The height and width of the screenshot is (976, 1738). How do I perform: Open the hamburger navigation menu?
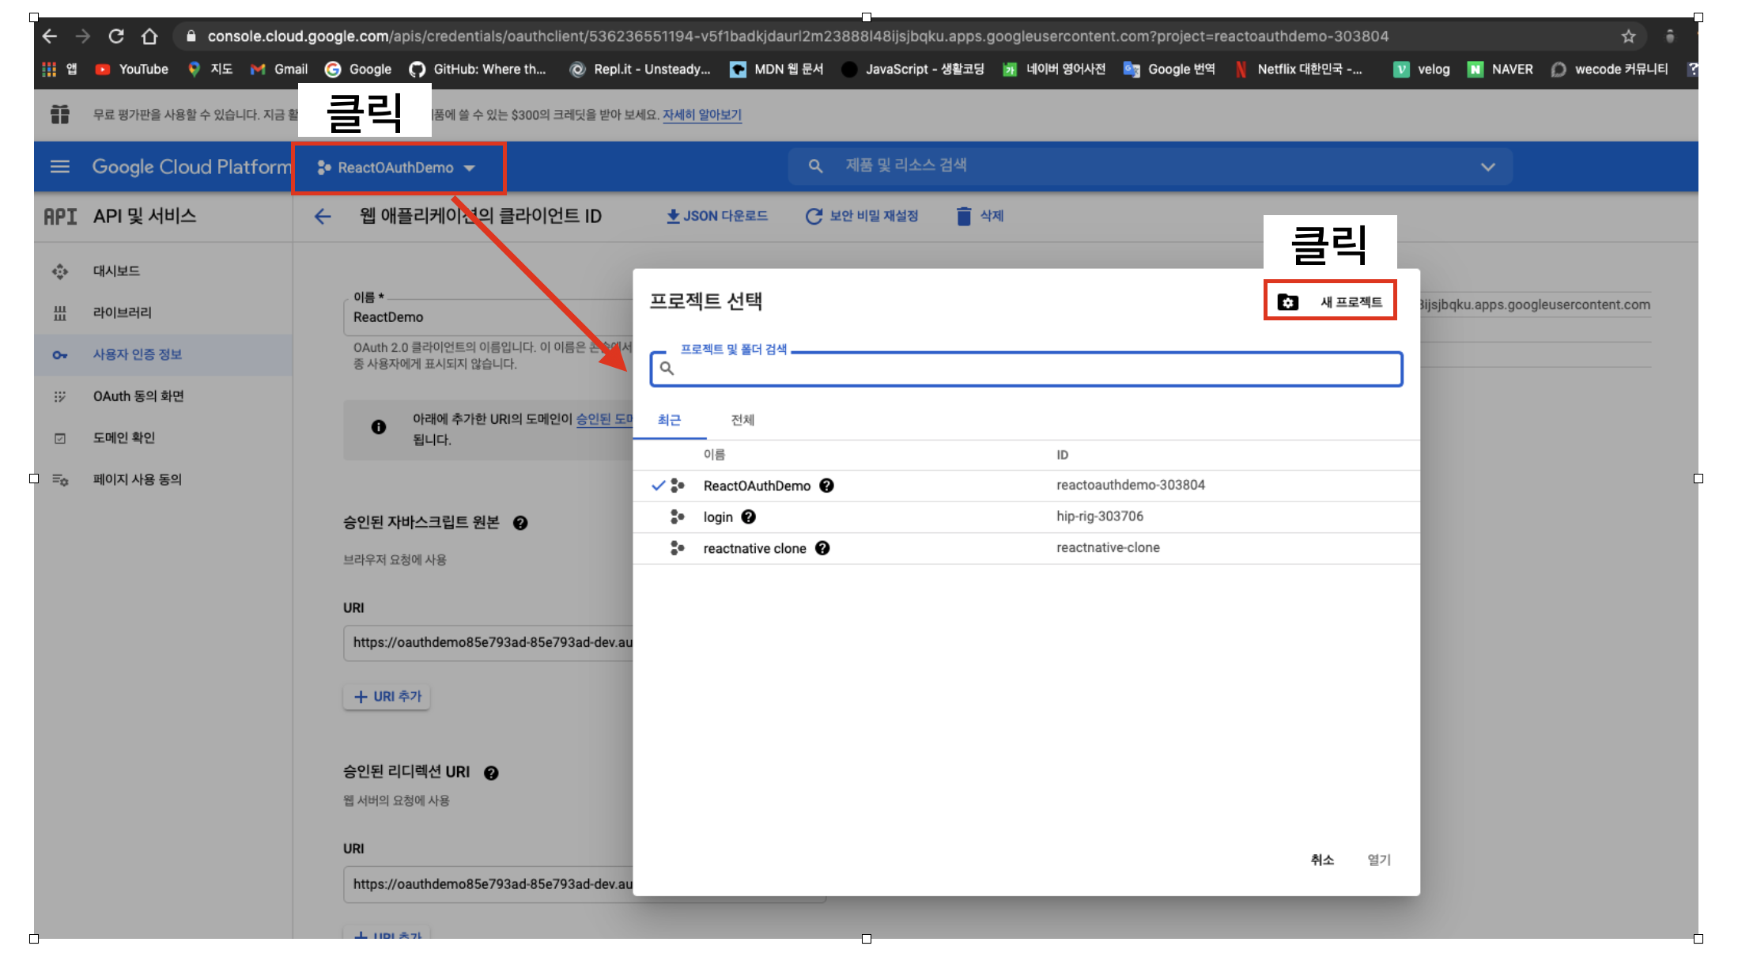tap(60, 167)
